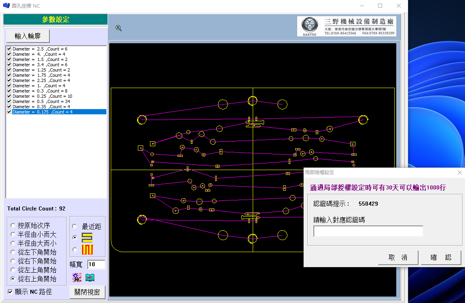Screen dimensions: 465x303
Task: Uncheck Diameter = 3.4, Count = 6 checkbox
Action: (x=9, y=65)
